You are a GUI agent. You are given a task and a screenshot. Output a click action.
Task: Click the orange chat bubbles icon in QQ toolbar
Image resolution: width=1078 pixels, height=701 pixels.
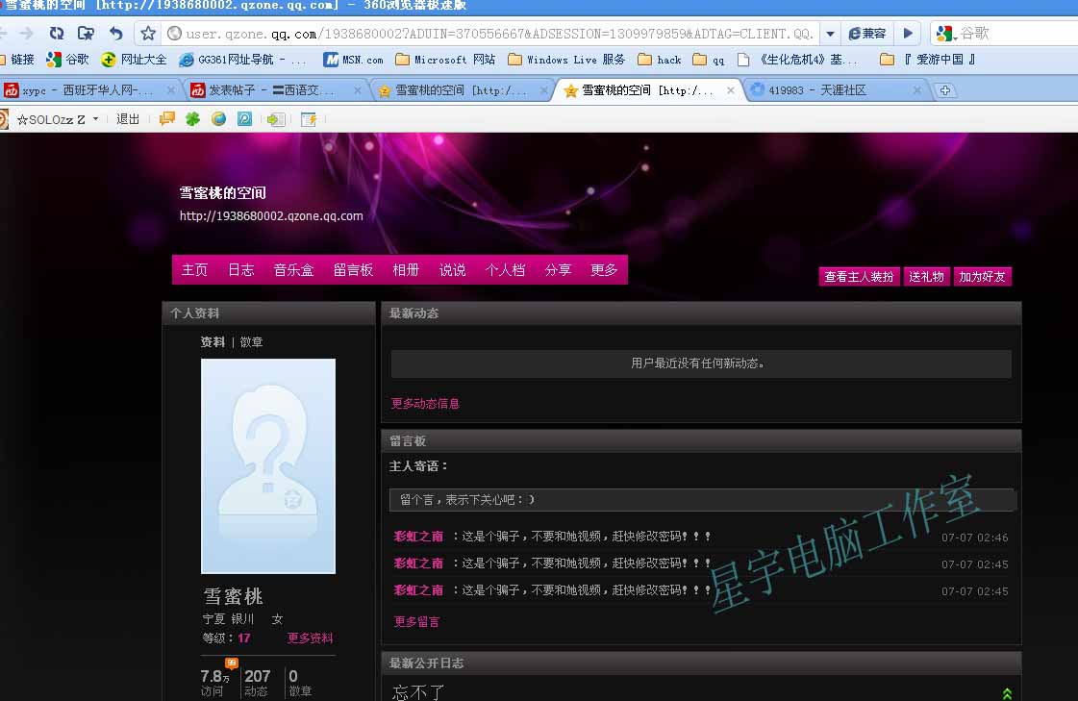[x=167, y=119]
